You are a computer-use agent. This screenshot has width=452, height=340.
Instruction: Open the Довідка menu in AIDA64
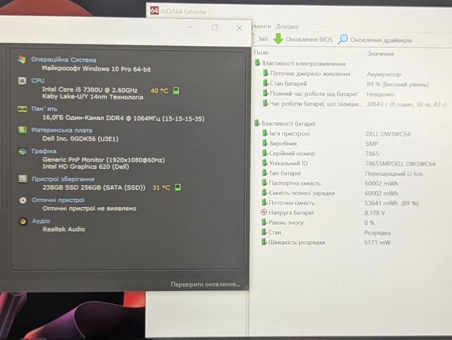tap(287, 27)
